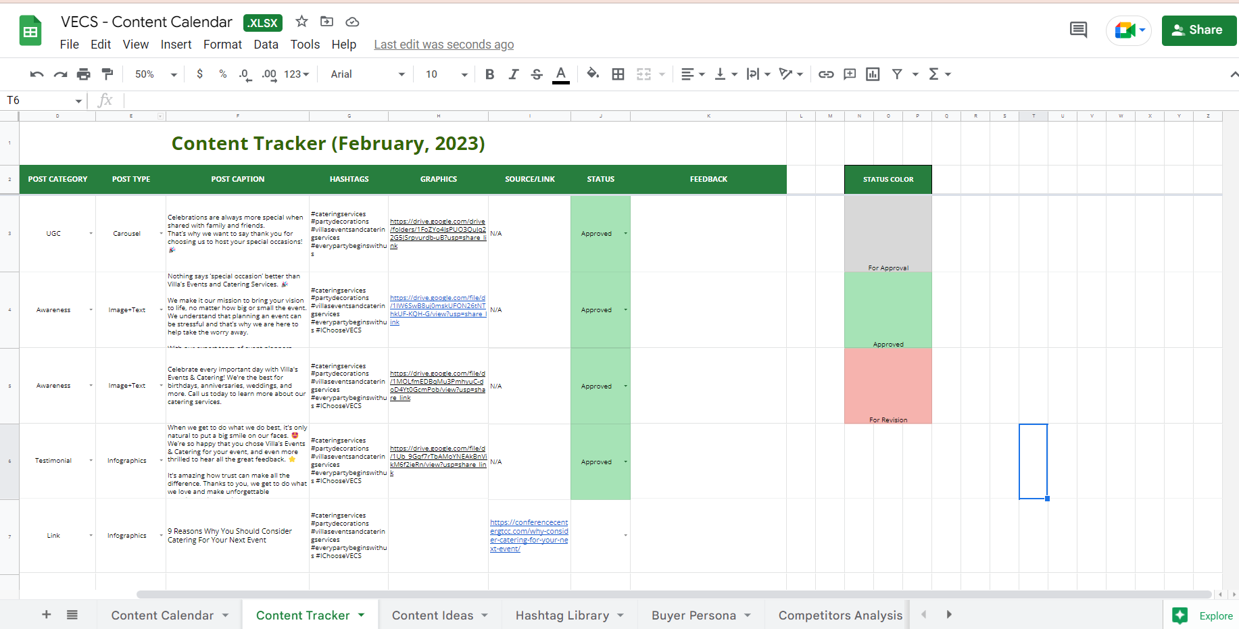The image size is (1239, 629).
Task: Click the Insert link icon
Action: tap(826, 74)
